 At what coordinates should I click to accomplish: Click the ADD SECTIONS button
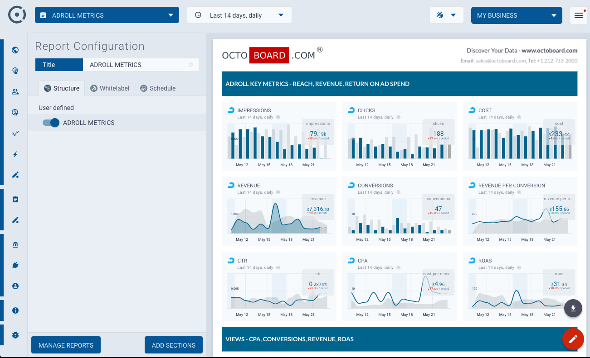coord(174,345)
